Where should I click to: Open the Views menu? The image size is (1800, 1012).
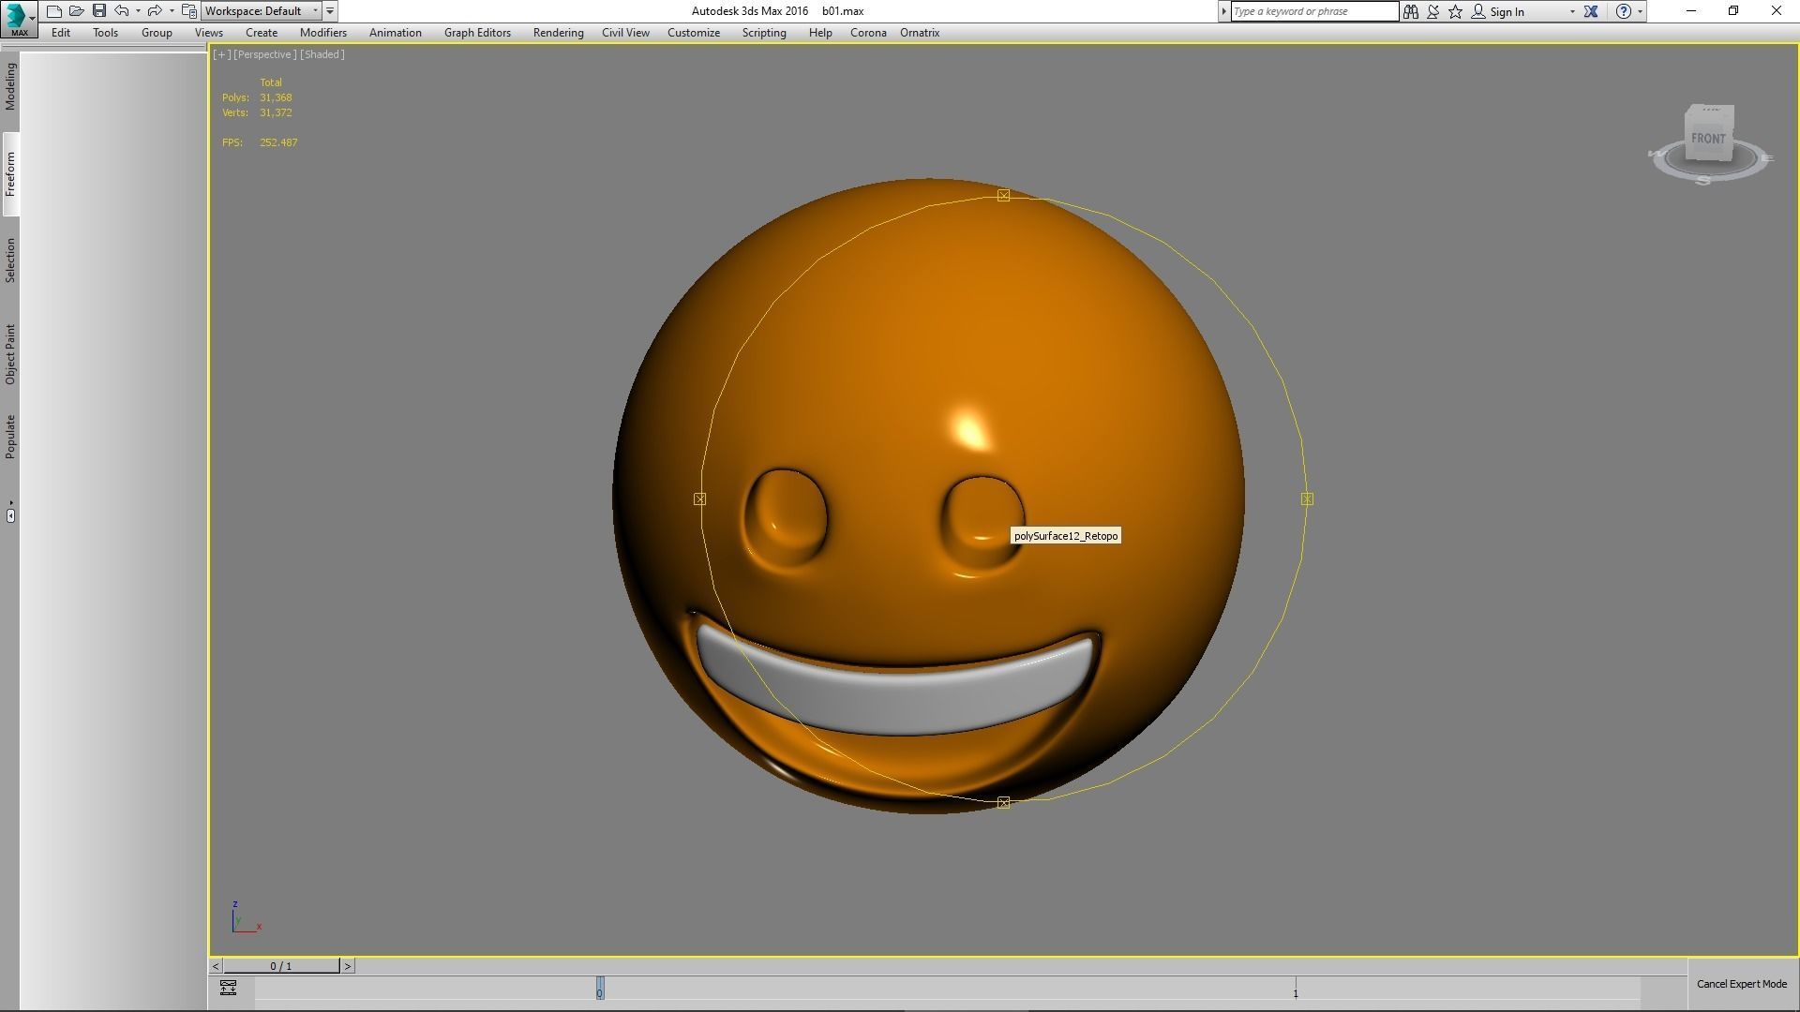coord(208,33)
